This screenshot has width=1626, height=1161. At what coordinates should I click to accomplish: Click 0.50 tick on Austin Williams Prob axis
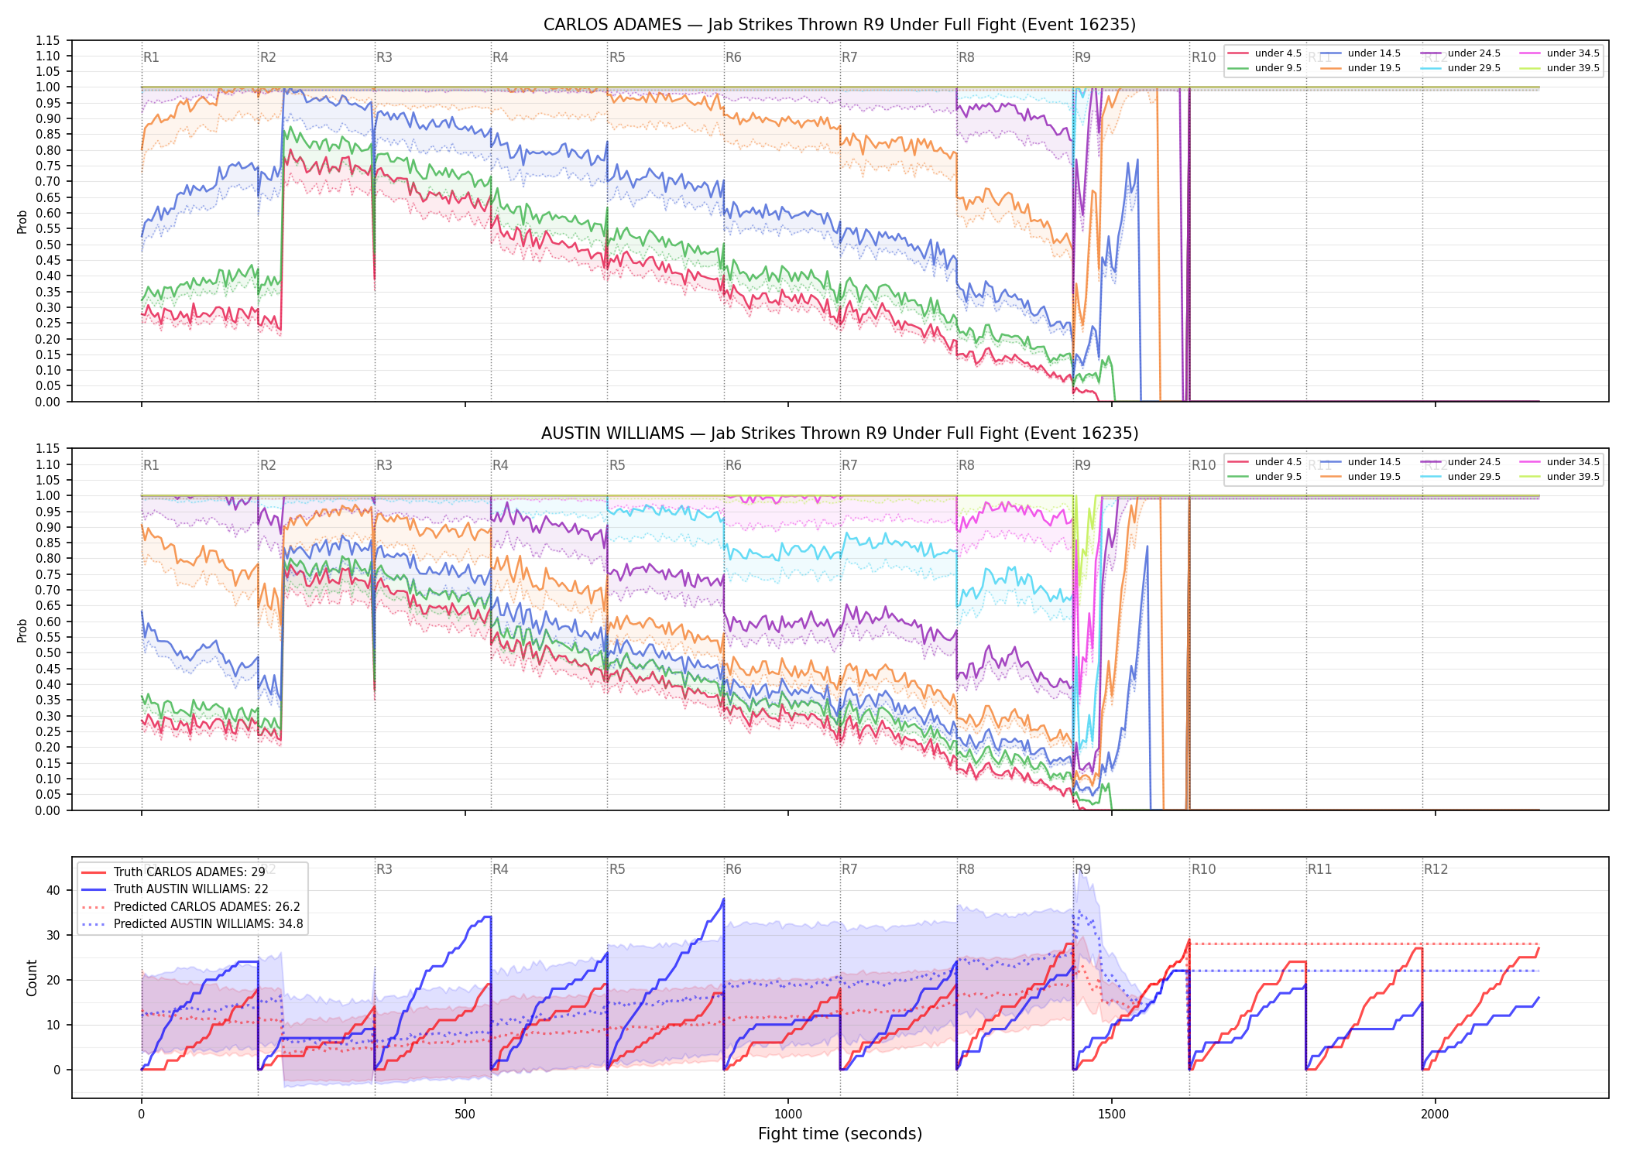(48, 653)
